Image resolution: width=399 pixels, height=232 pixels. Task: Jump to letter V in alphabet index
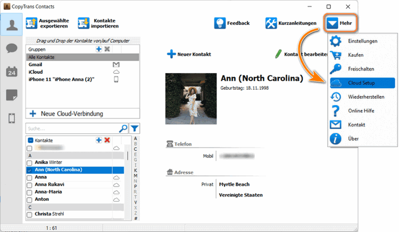(x=135, y=202)
